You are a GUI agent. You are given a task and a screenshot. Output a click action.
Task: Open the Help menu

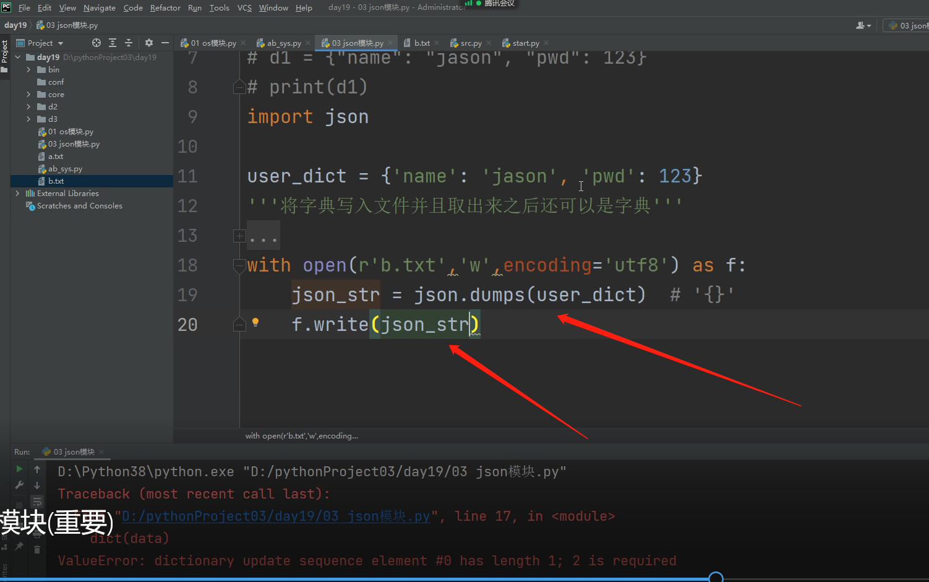[304, 8]
